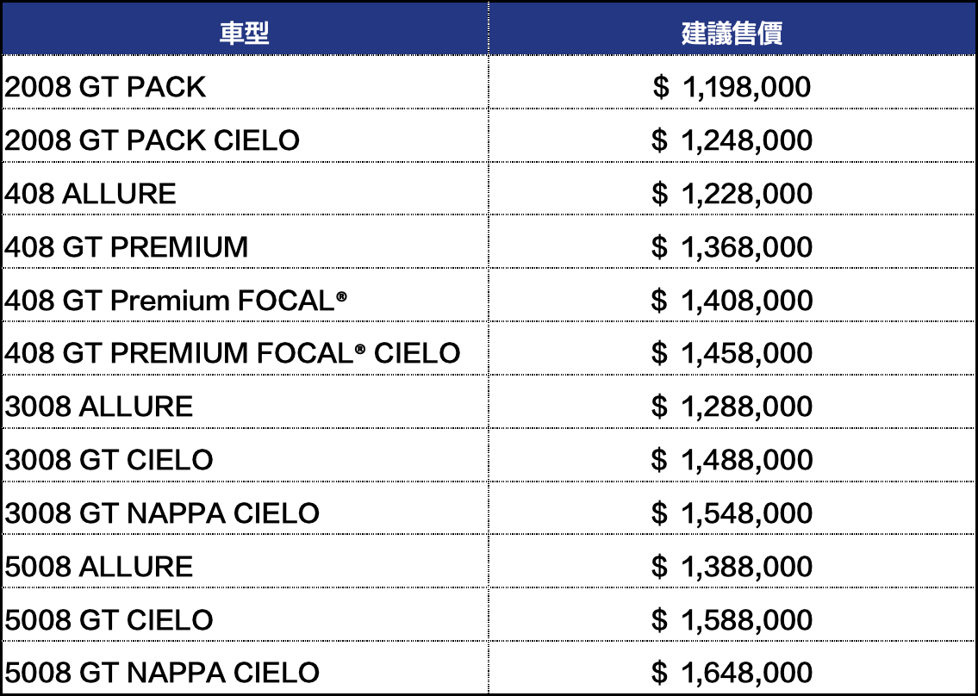Select 408 GT PREMIUM FOCAL CIELO cell
Viewport: 978px width, 696px height.
tap(233, 353)
